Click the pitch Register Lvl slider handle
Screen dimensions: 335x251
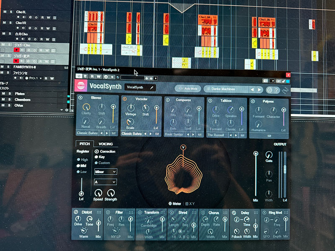pyautogui.click(x=81, y=194)
